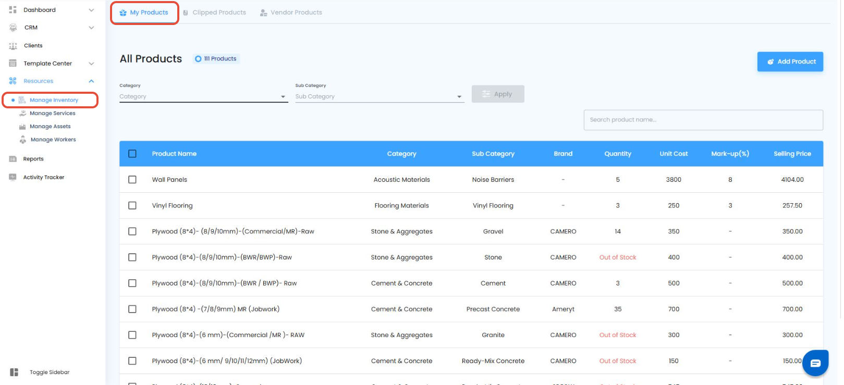Click the Apply filter button
Screen dimensions: 844x385
[x=497, y=94]
